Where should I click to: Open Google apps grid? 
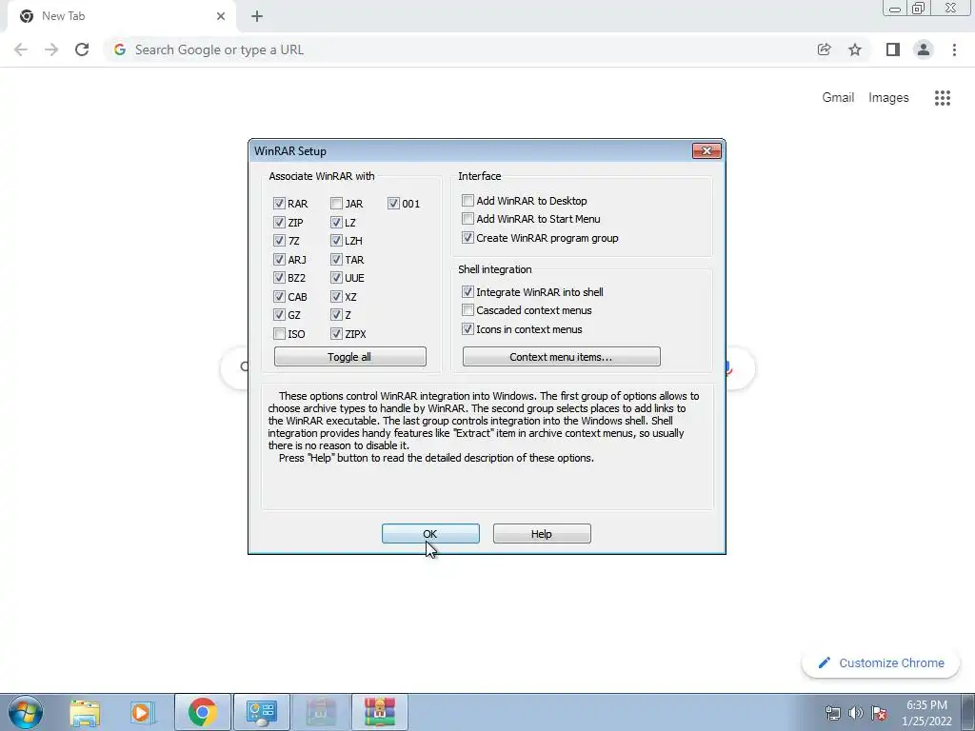click(x=943, y=98)
